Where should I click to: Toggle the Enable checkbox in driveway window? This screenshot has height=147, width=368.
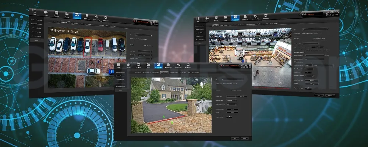point(216,90)
